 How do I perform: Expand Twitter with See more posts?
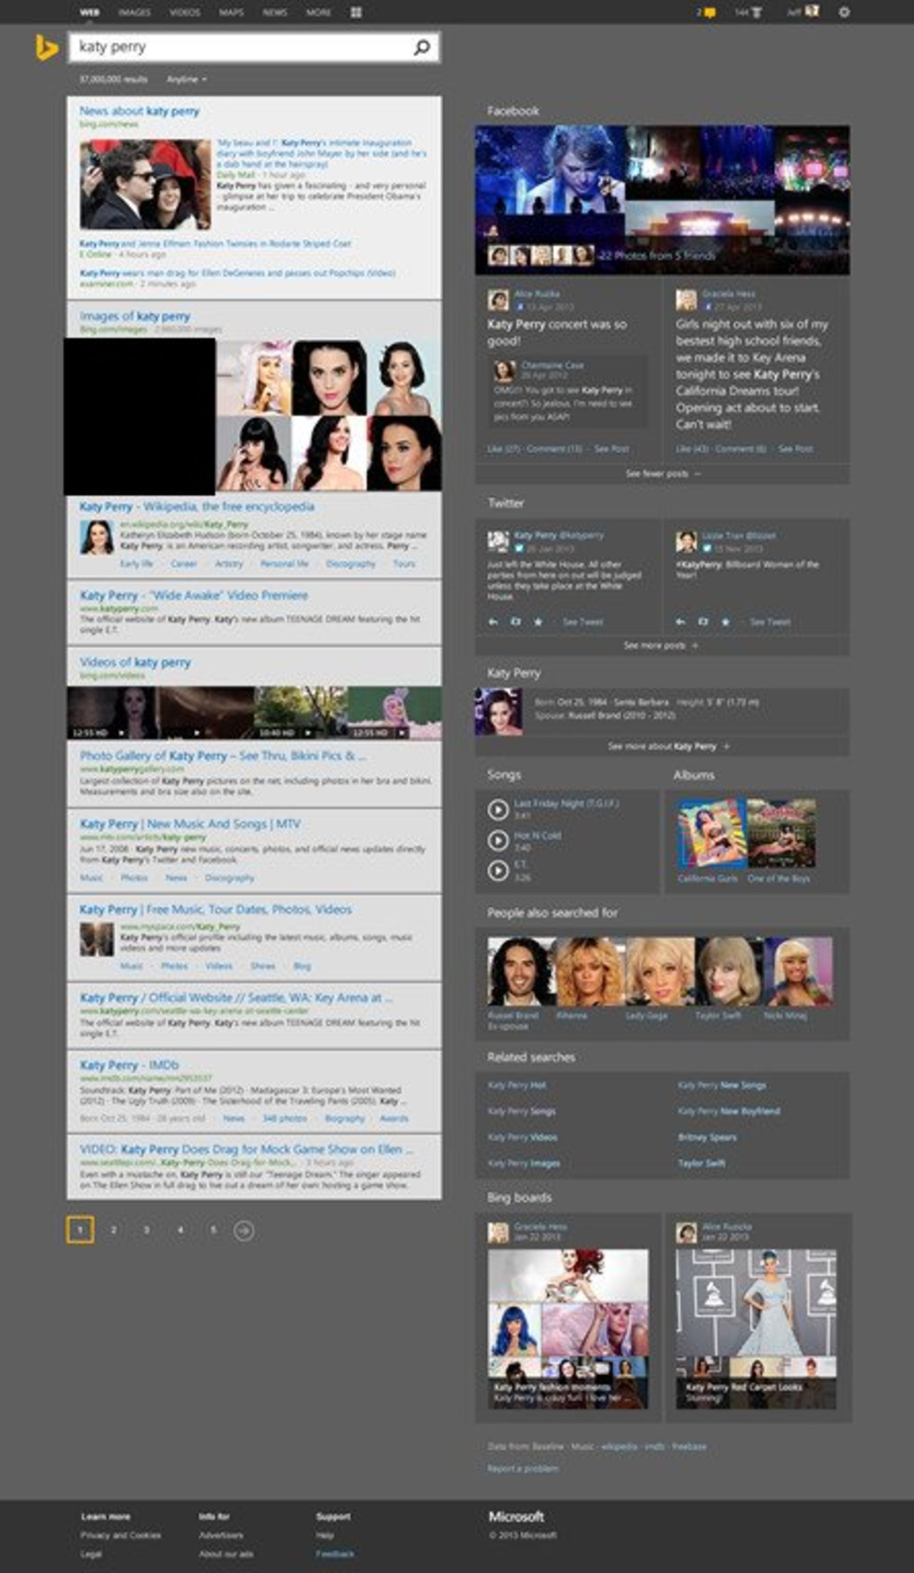[662, 646]
